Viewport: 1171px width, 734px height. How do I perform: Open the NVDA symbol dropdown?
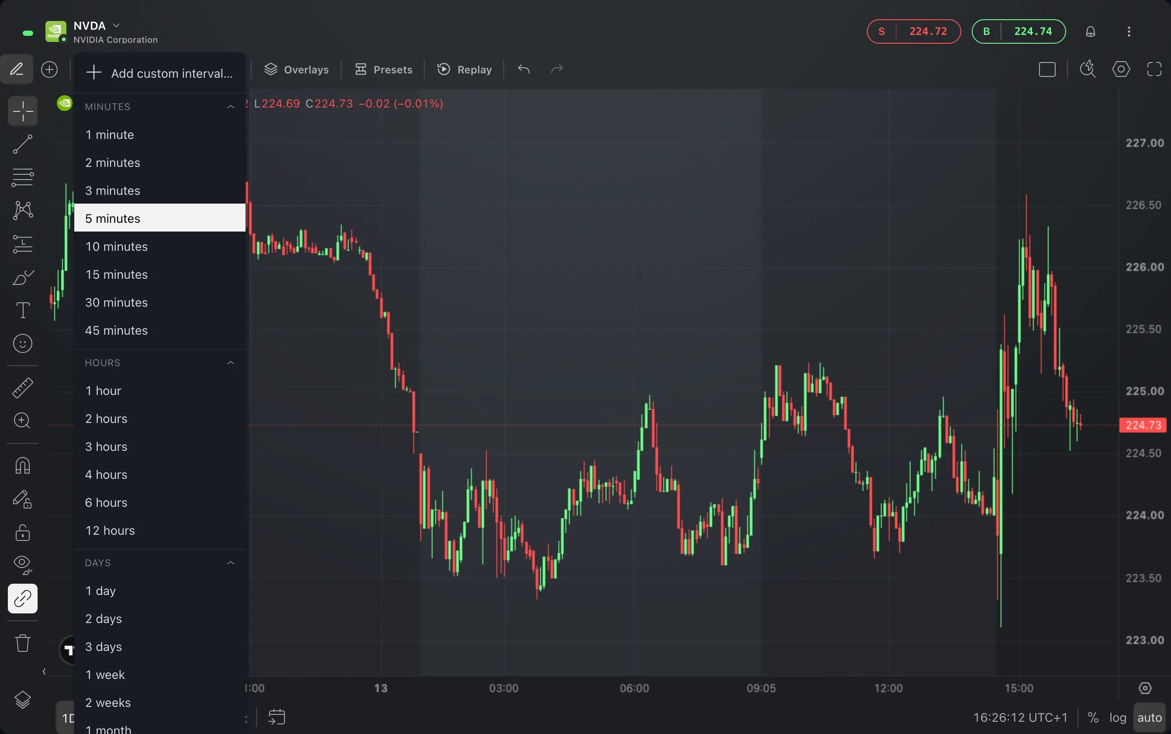pos(116,25)
